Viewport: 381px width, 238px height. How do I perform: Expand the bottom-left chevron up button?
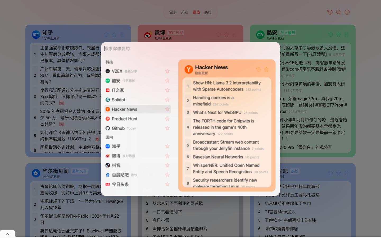click(x=7, y=234)
